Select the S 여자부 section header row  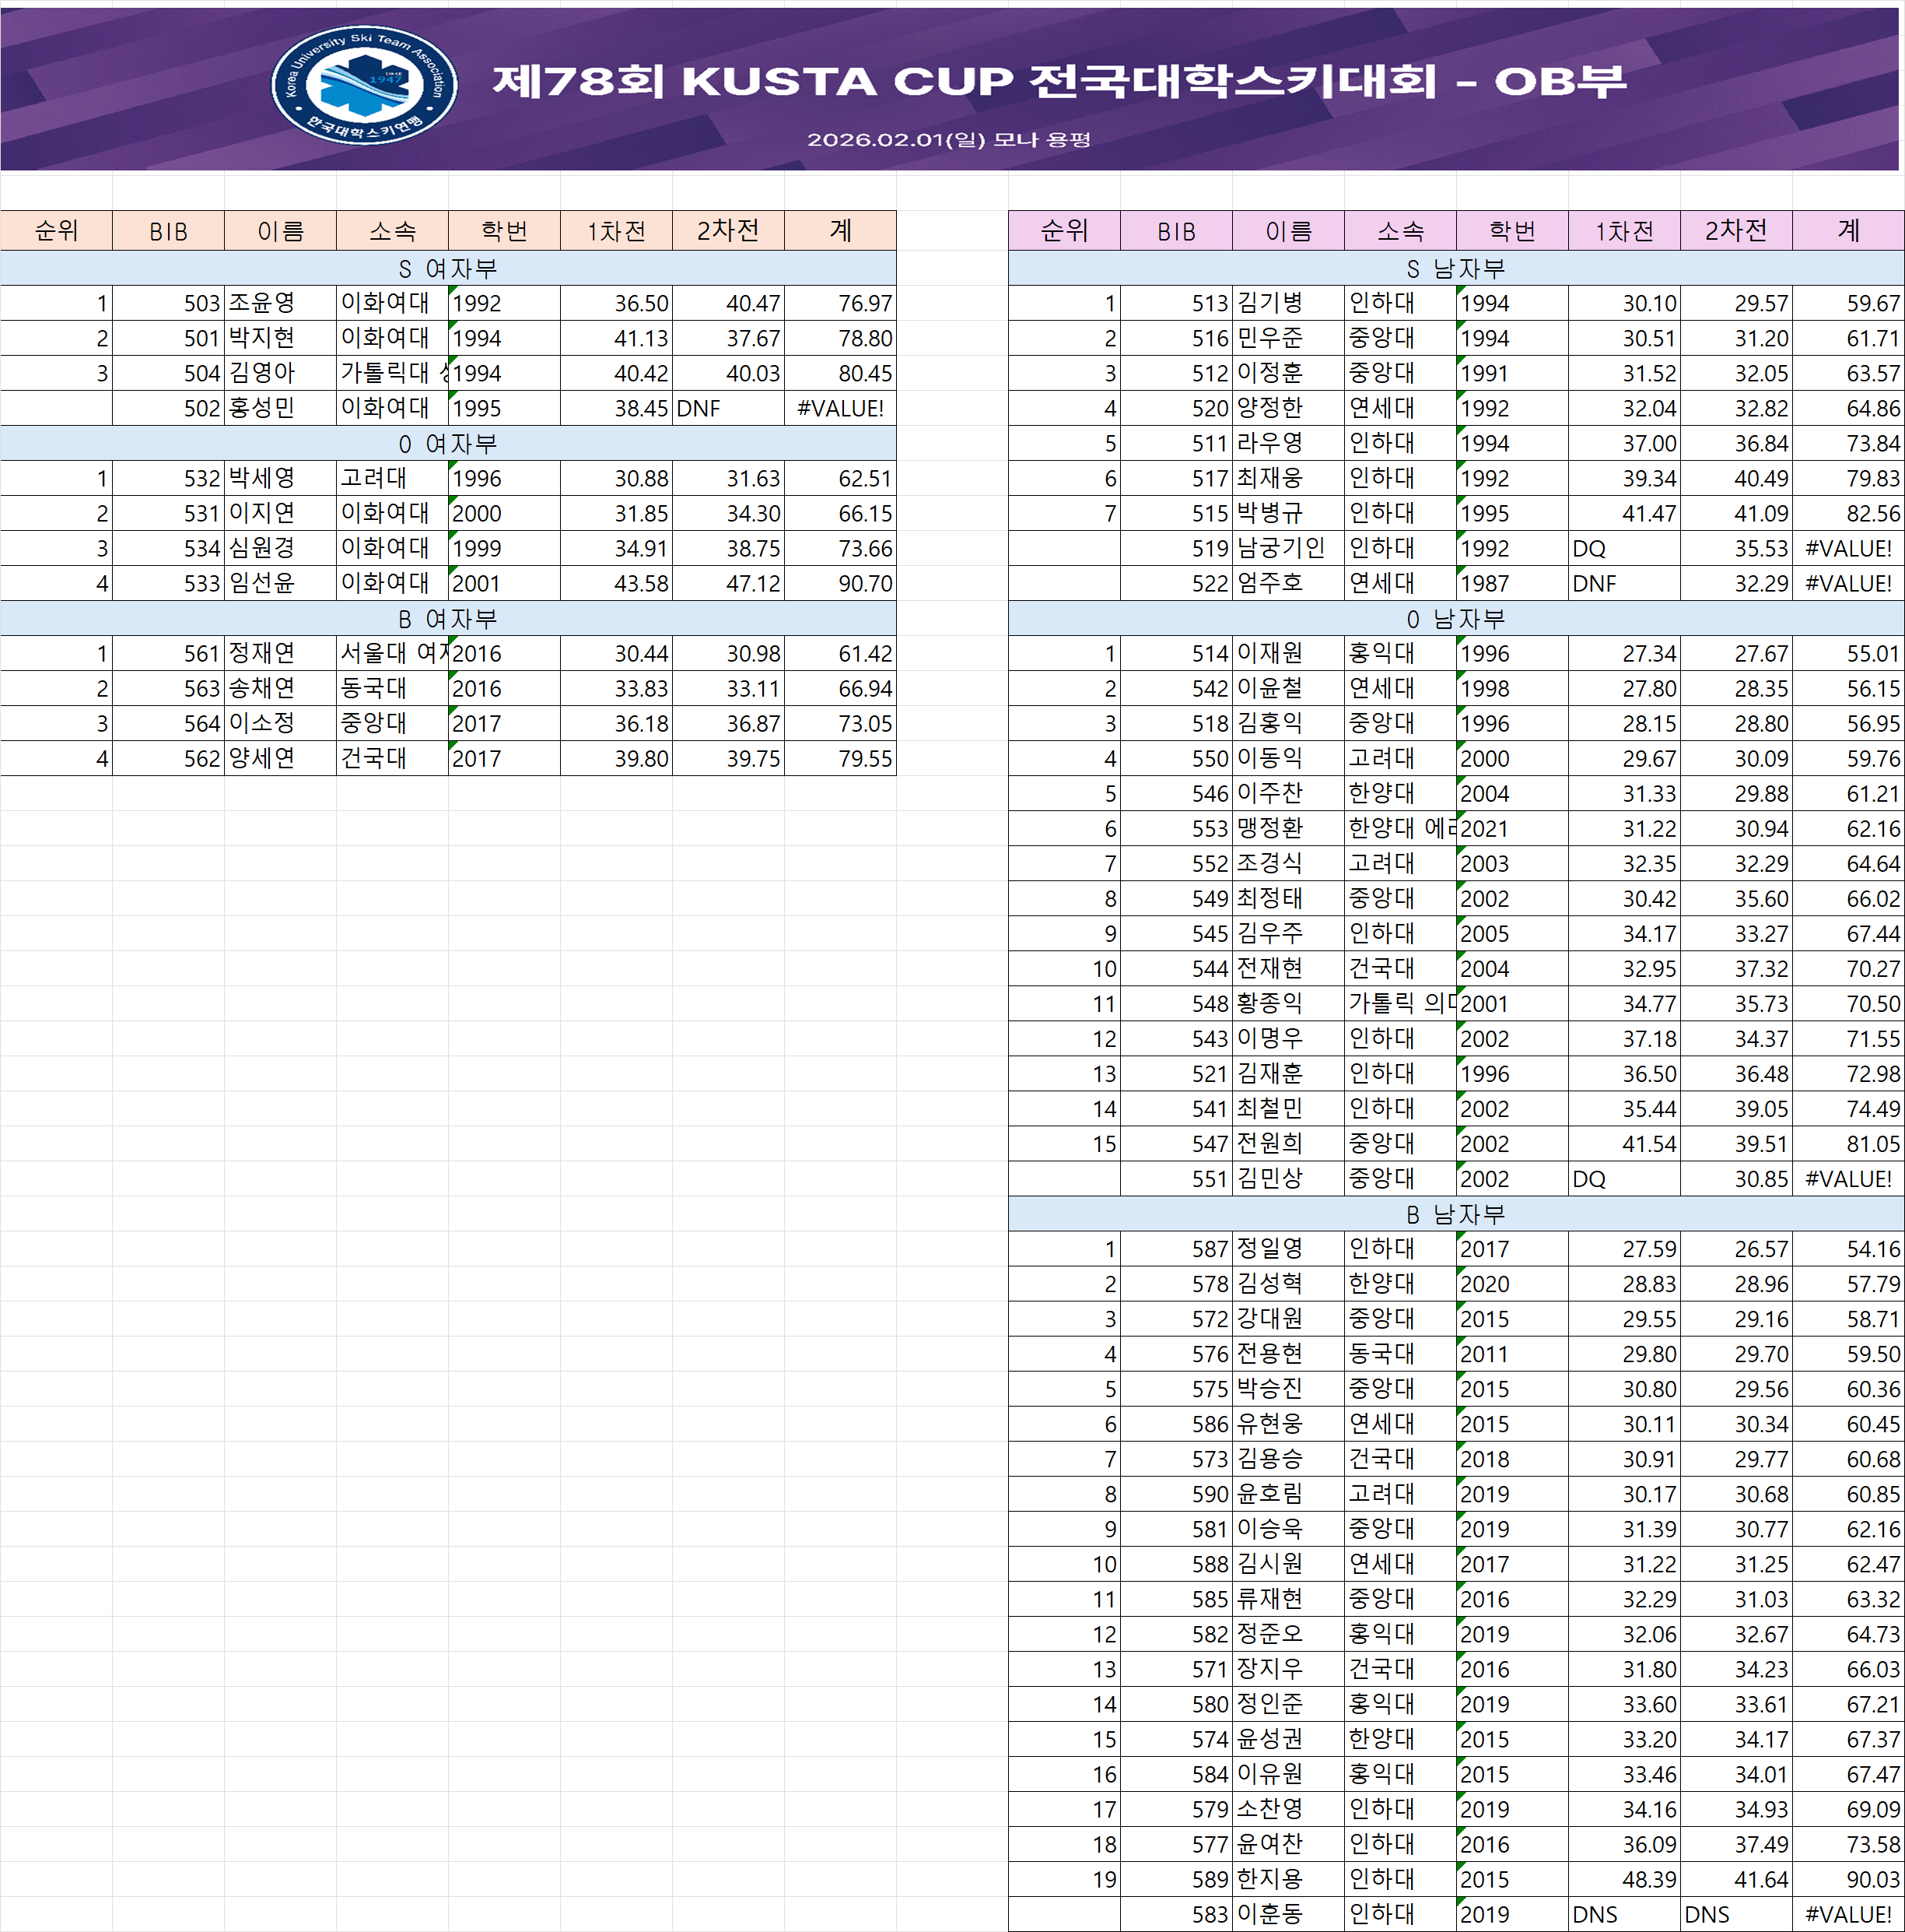pyautogui.click(x=448, y=268)
